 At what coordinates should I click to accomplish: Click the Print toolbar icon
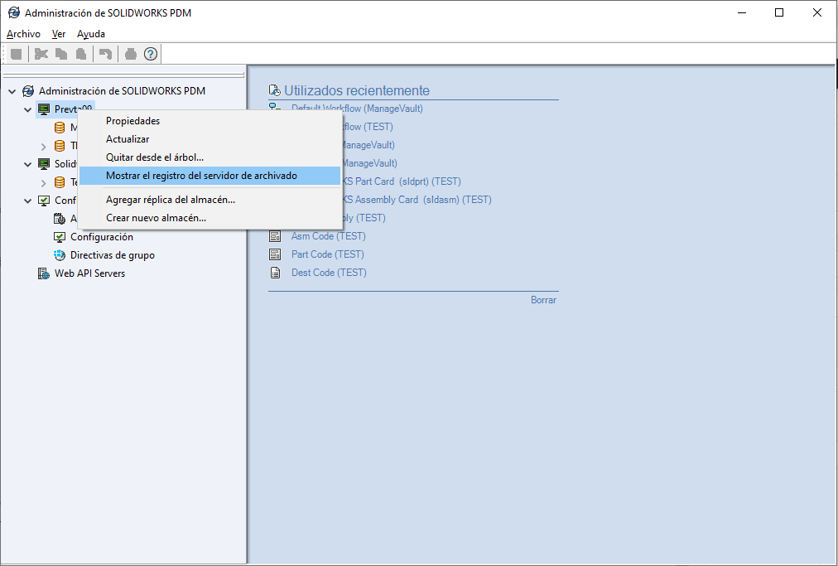130,54
